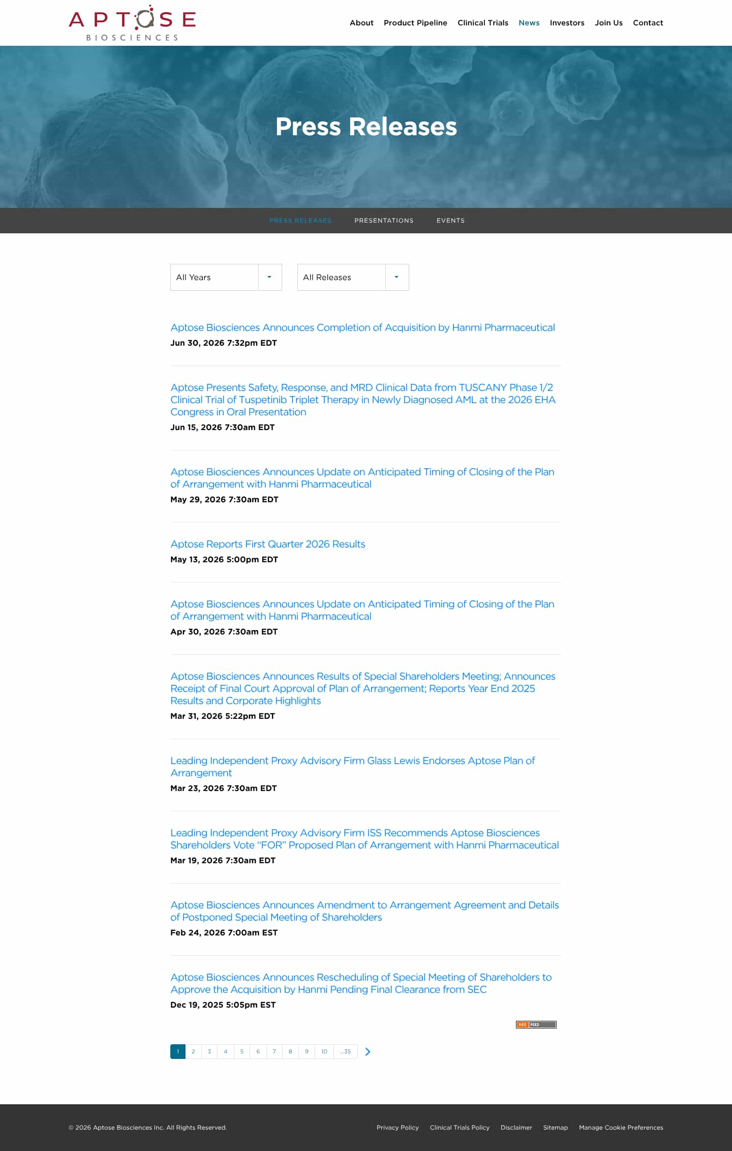Go to pagination page 6

click(x=258, y=1051)
